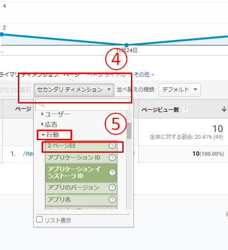Image resolution: width=228 pixels, height=250 pixels.
Task: Enable the リスト表示 checkbox
Action: (x=40, y=220)
